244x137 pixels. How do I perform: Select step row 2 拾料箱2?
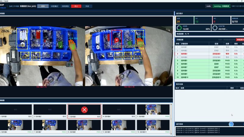pos(210,51)
